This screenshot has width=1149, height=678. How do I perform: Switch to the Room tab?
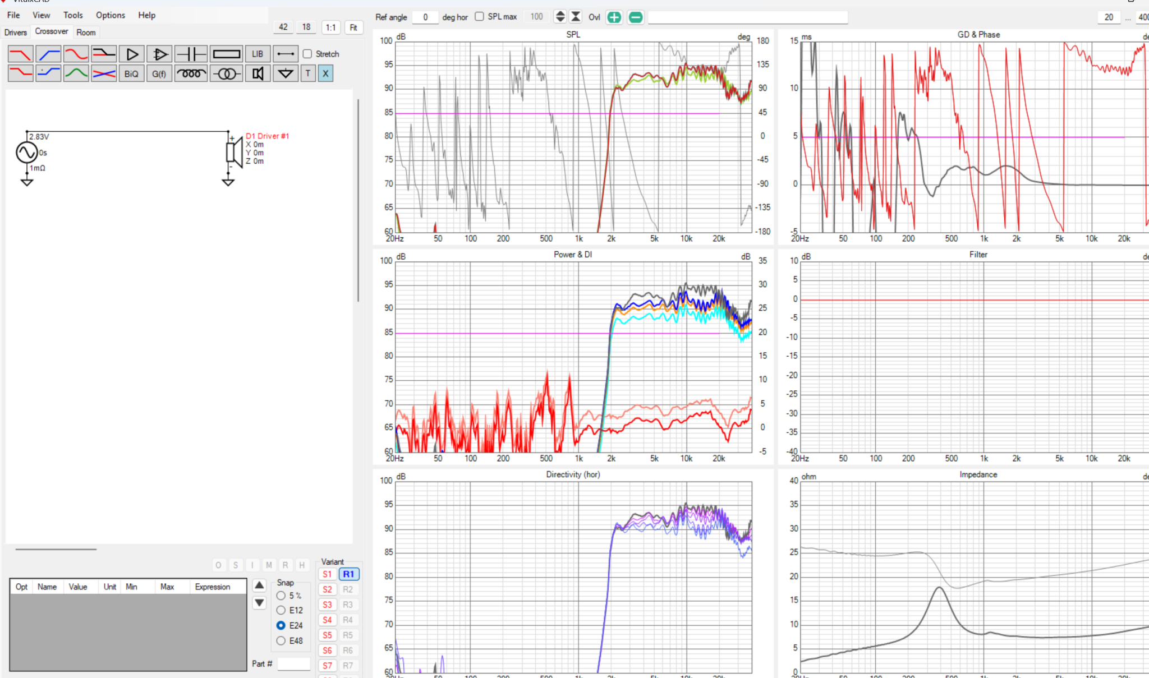pyautogui.click(x=86, y=33)
